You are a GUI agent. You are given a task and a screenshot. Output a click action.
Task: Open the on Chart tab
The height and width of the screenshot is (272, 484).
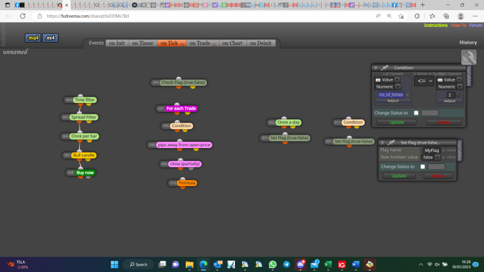[x=232, y=43]
